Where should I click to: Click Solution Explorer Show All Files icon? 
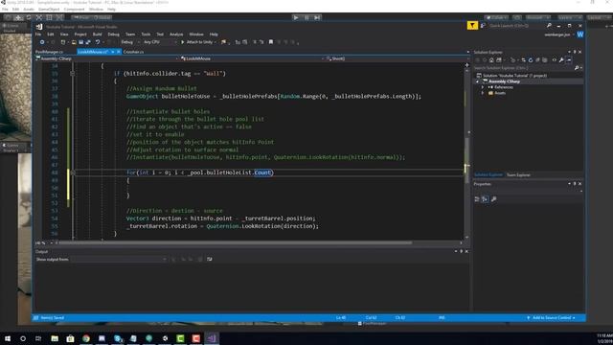pyautogui.click(x=545, y=60)
